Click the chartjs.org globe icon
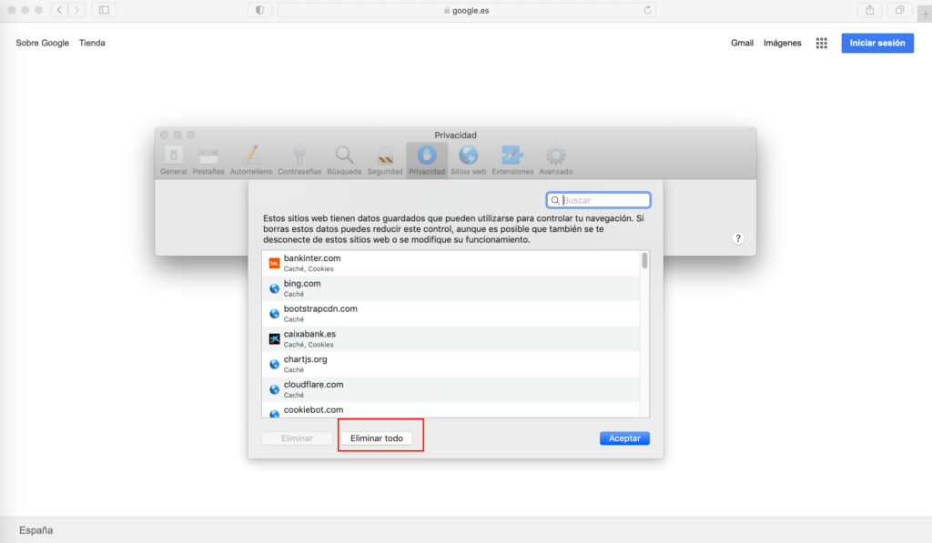The width and height of the screenshot is (932, 543). tap(274, 364)
